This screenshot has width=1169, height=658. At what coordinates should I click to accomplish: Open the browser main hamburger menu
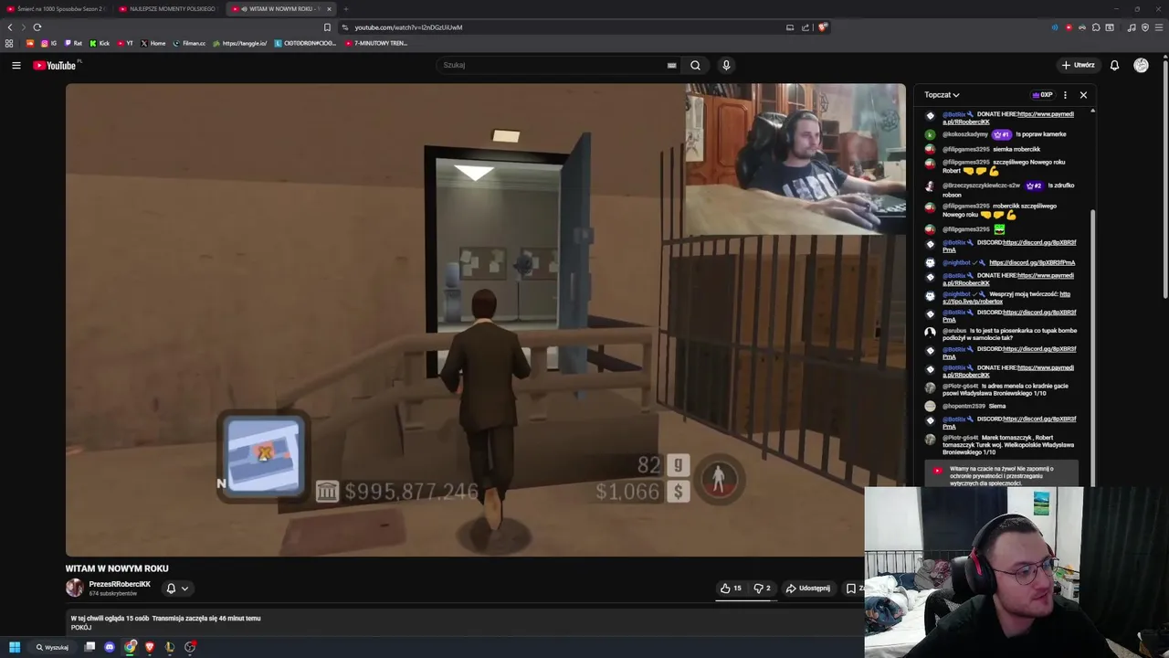(1159, 27)
